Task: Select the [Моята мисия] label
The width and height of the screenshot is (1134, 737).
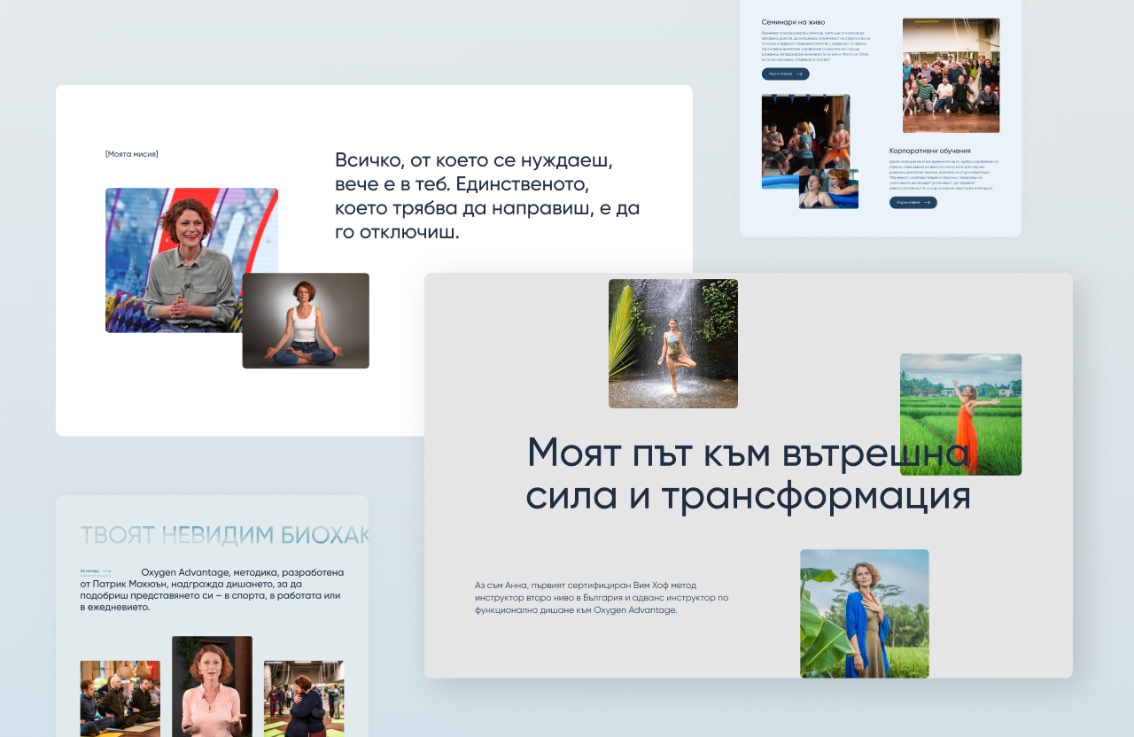Action: (129, 153)
